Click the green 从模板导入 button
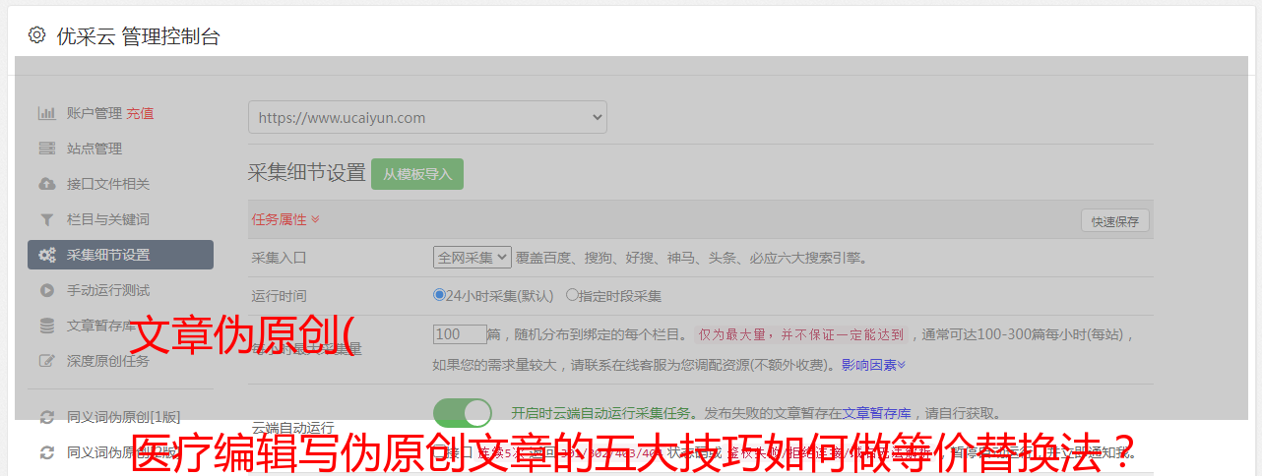Screen dimensions: 1262x476 click(417, 174)
